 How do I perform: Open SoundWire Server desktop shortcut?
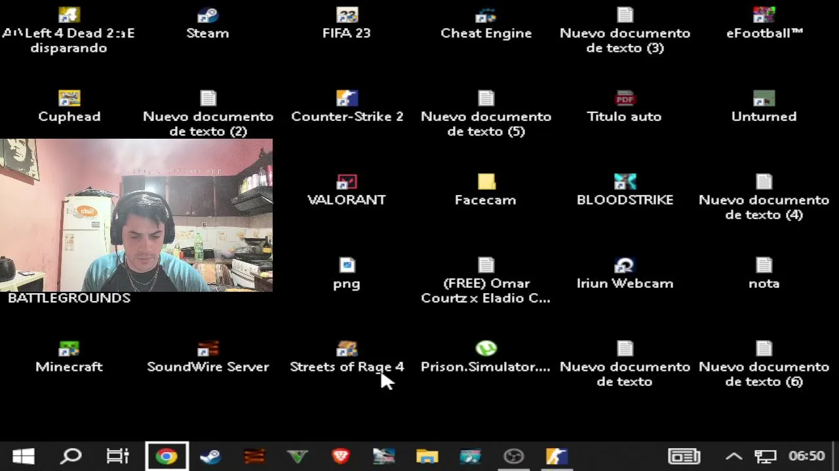click(208, 357)
